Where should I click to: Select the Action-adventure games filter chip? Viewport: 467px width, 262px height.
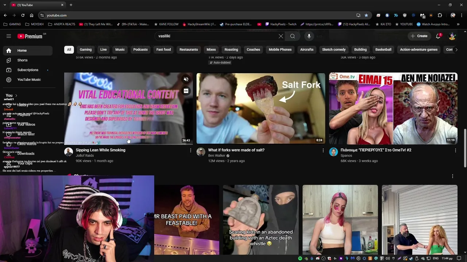pos(419,49)
